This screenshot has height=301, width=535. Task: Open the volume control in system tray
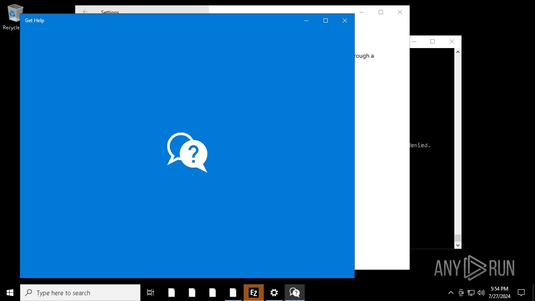481,293
